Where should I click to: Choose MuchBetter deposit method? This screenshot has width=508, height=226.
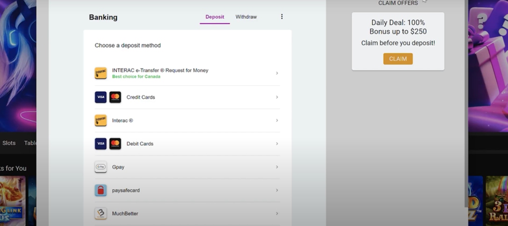click(187, 213)
